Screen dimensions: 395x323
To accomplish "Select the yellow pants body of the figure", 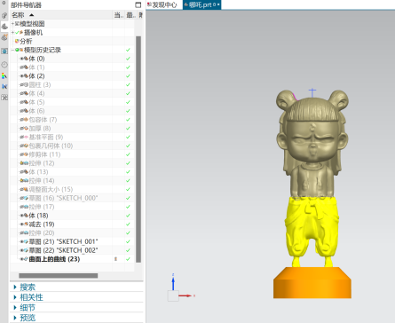I will 312,228.
